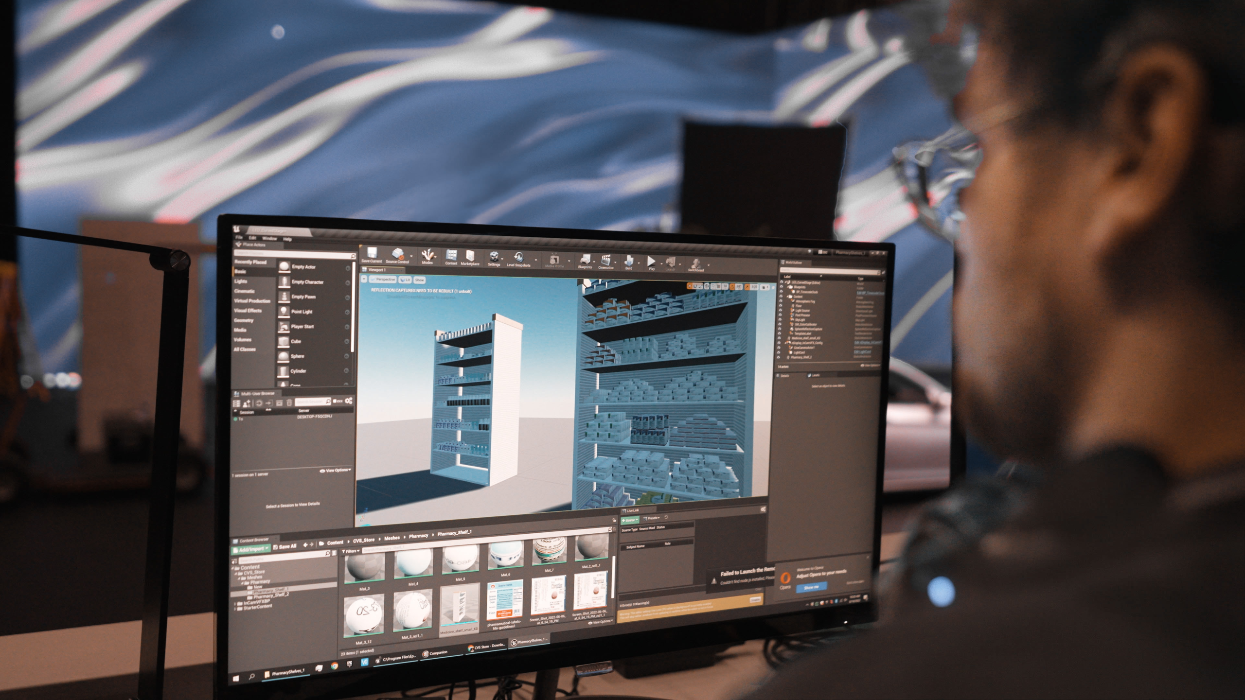Open the Marketplace toolbar button
Screen dimensions: 1245x700
coord(470,258)
